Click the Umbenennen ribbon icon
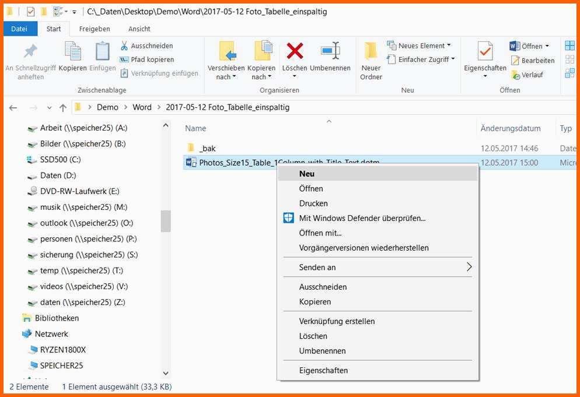The height and width of the screenshot is (397, 580). 330,52
